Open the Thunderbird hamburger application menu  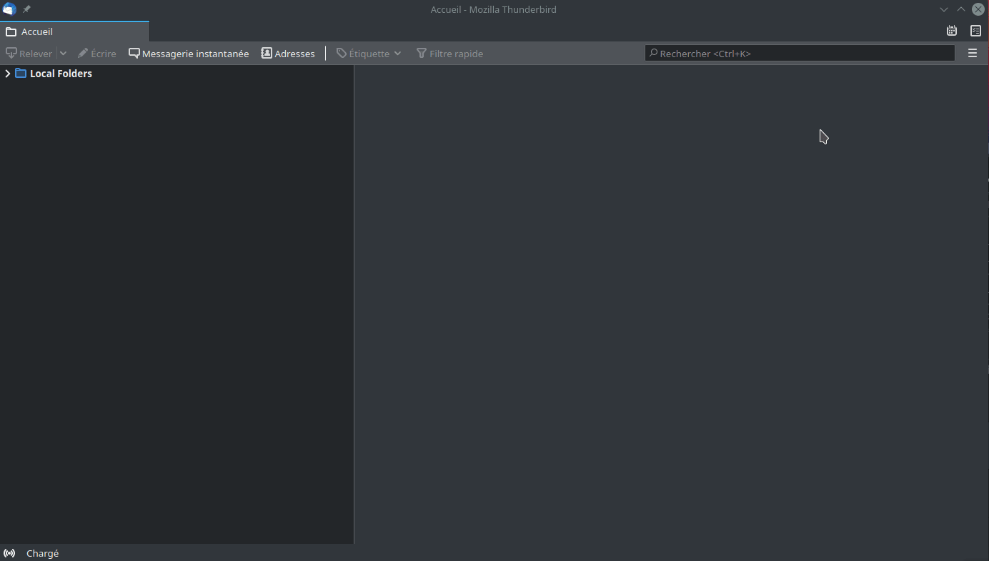(x=972, y=54)
